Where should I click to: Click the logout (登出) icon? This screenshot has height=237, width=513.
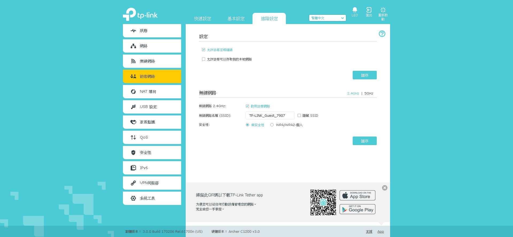click(369, 10)
